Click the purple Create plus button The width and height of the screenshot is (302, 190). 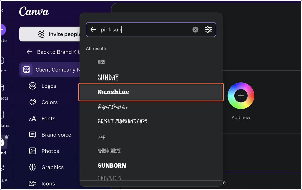(3, 30)
